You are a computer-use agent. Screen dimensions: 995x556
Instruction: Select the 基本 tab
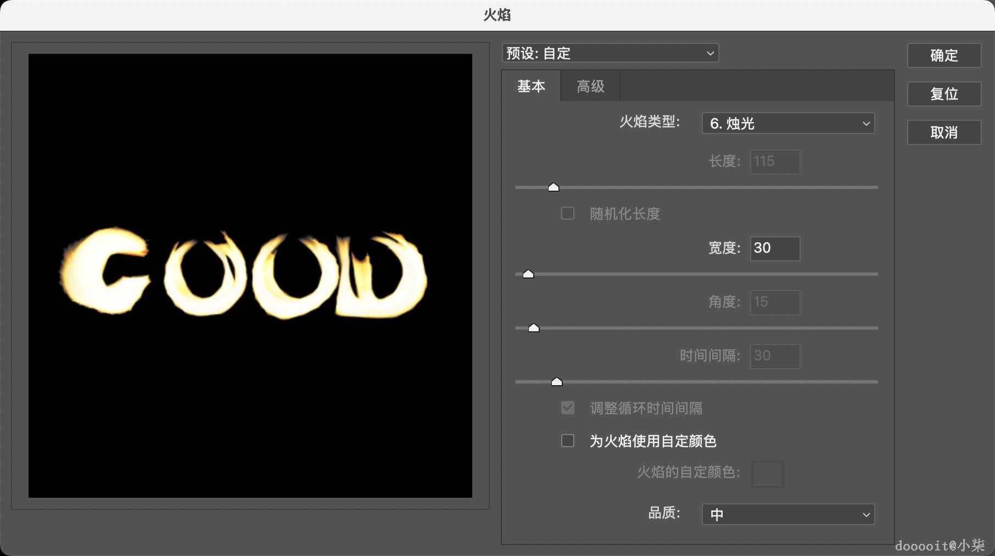coord(530,86)
